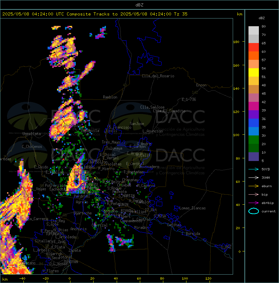Click the L_Asuncion place label
The image size is (279, 283).
tap(153, 131)
